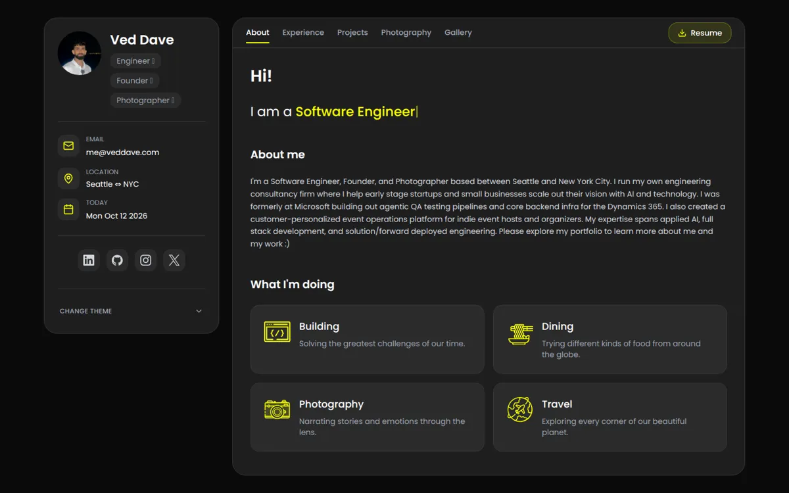Click the Building code window icon

click(277, 332)
